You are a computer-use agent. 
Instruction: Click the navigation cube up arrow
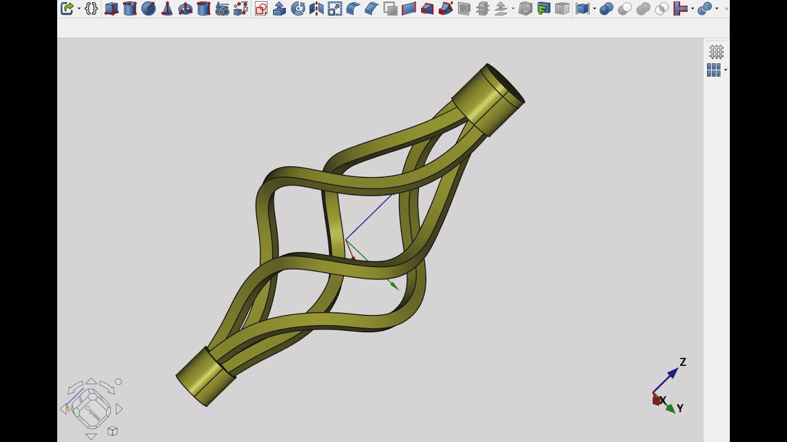tap(91, 381)
